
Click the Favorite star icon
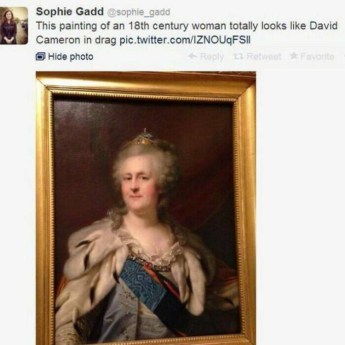pyautogui.click(x=294, y=56)
